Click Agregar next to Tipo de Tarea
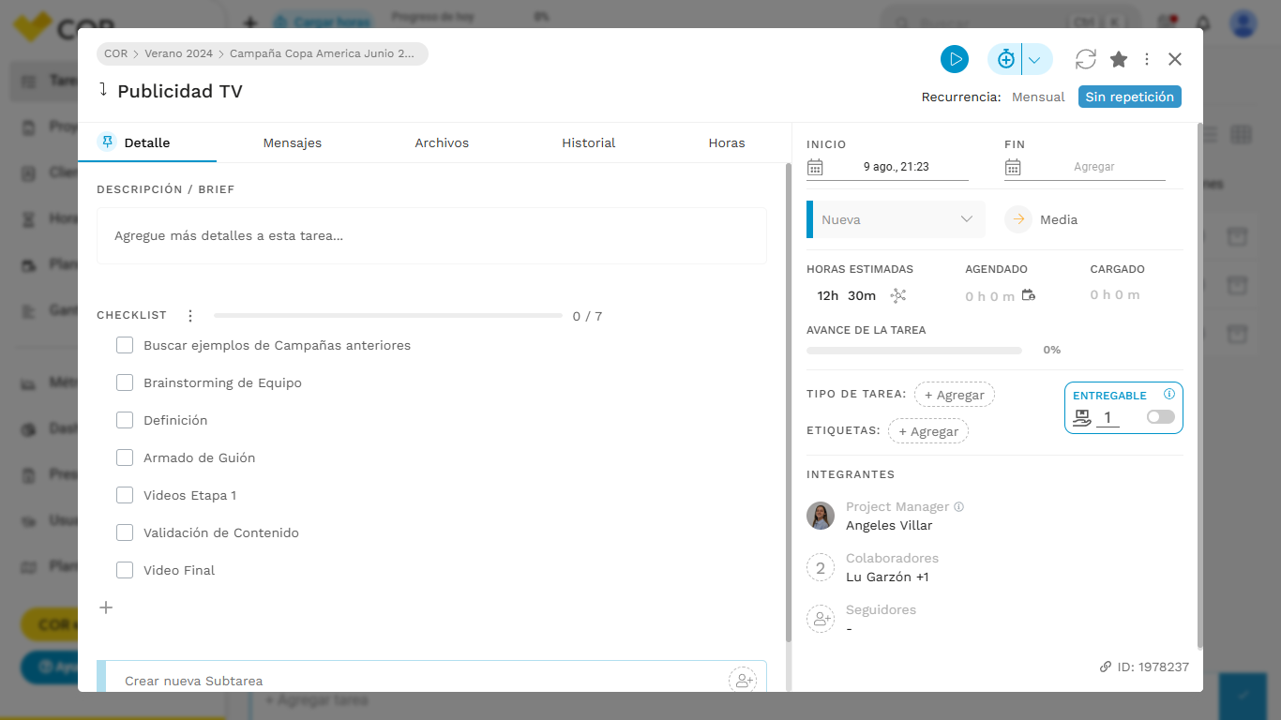This screenshot has height=720, width=1281. [x=955, y=395]
